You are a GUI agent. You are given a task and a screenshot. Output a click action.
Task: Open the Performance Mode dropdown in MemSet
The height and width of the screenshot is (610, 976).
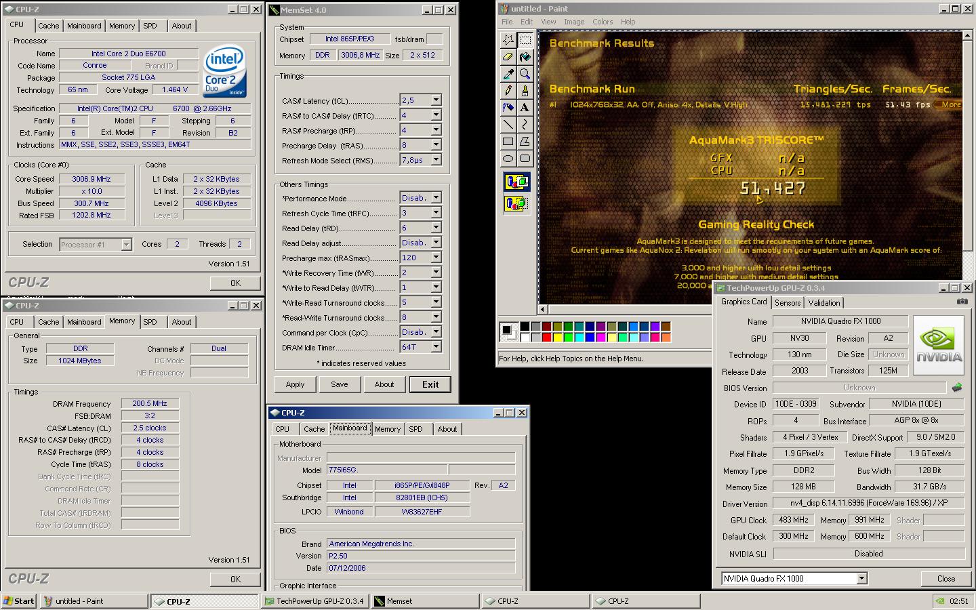pos(436,198)
